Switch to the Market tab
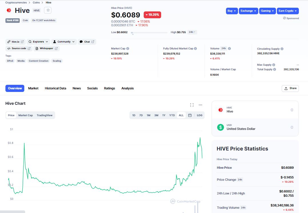The height and width of the screenshot is (213, 308). [33, 88]
